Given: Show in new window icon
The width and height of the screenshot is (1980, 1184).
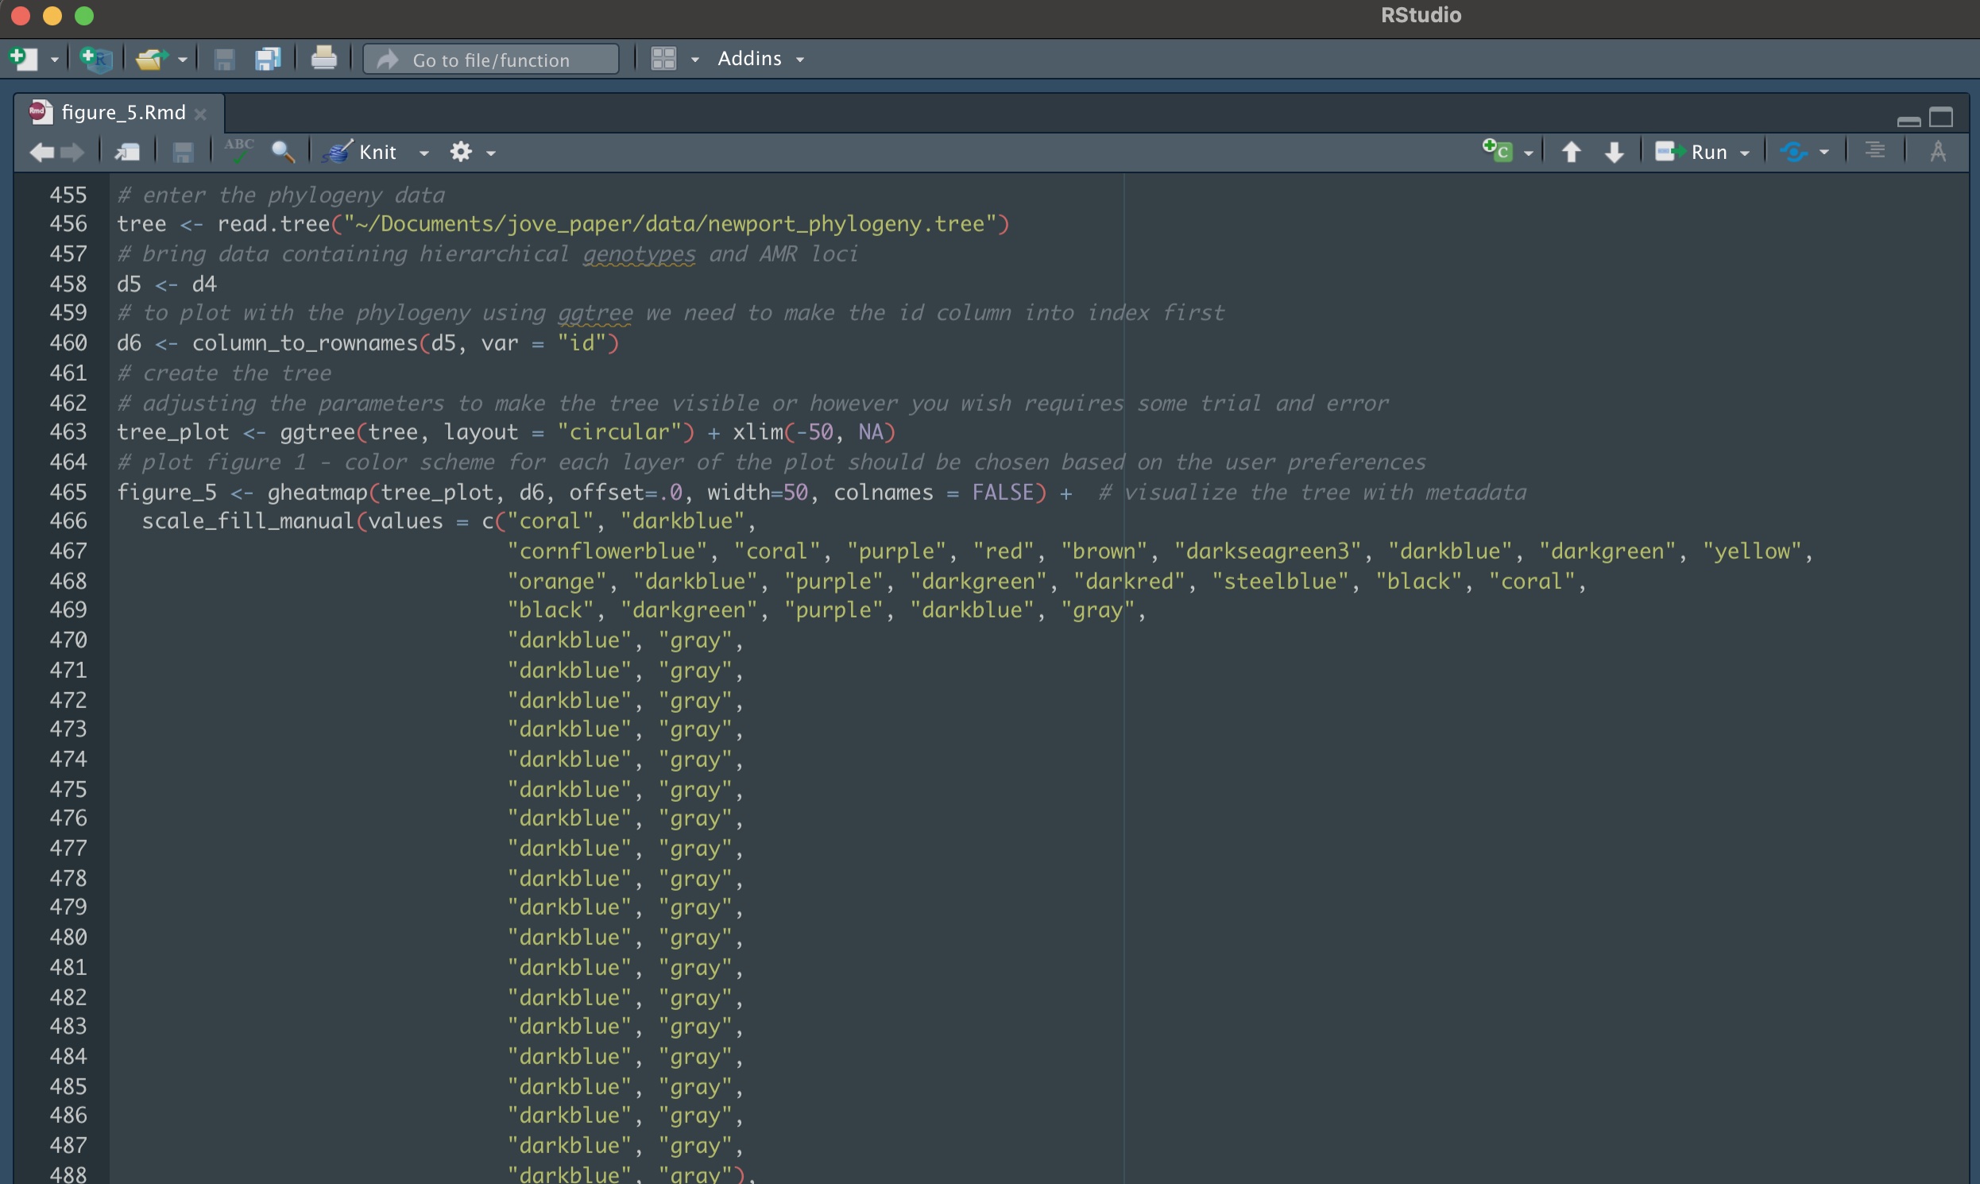Looking at the screenshot, I should [x=127, y=152].
